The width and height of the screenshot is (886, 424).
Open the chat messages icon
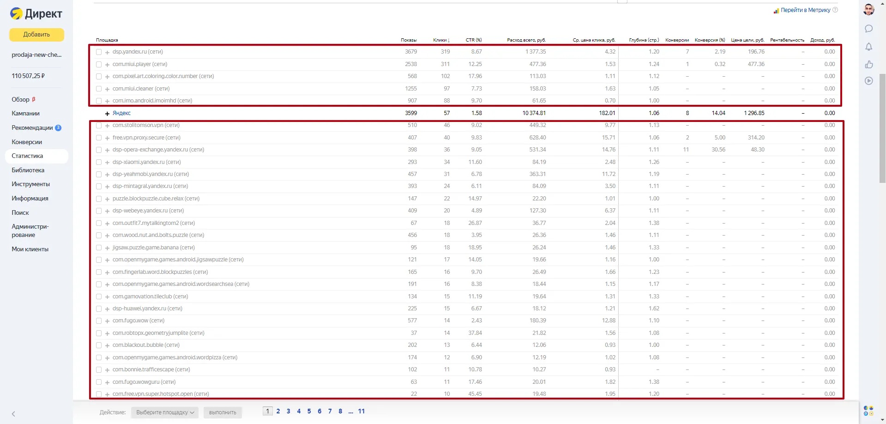(x=868, y=29)
